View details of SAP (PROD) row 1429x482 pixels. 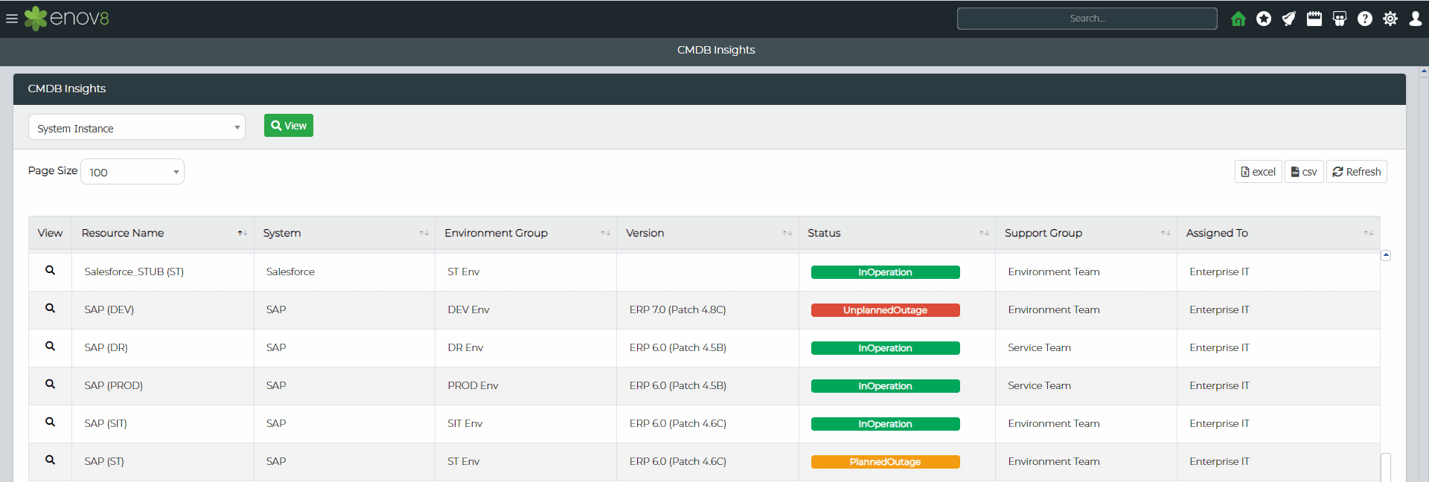[x=50, y=385]
